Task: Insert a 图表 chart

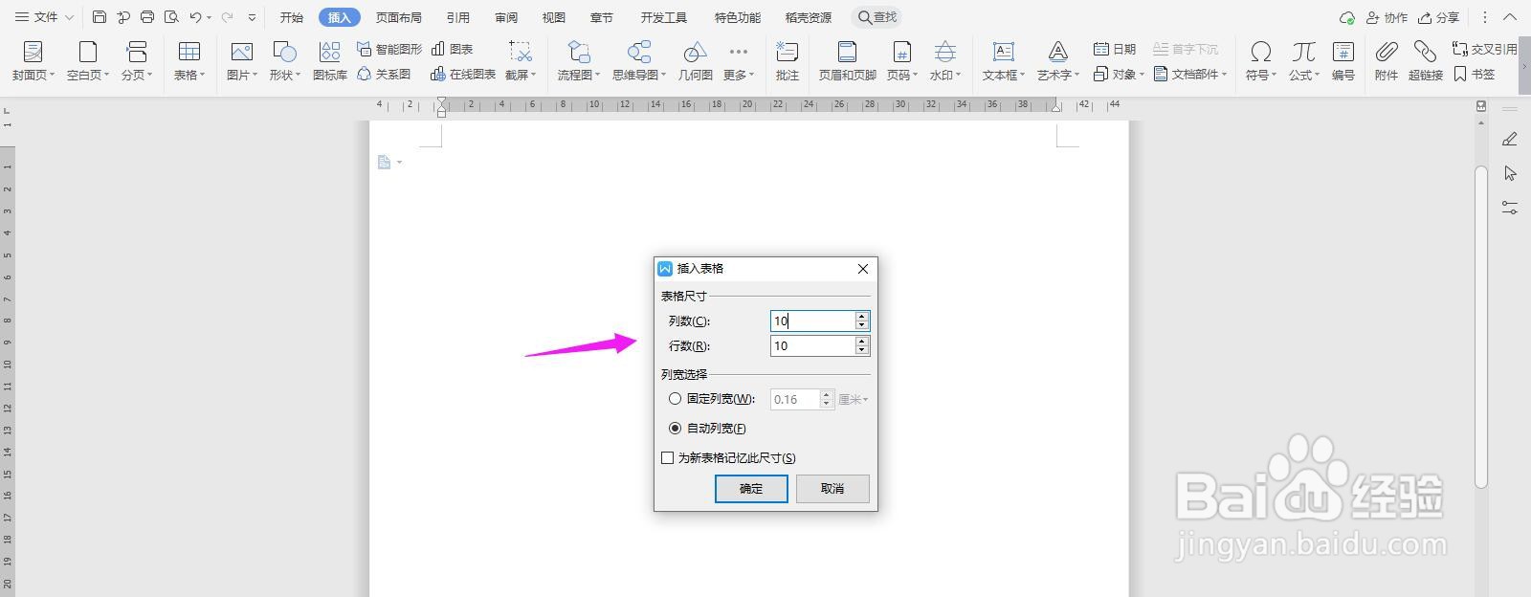Action: click(x=453, y=49)
